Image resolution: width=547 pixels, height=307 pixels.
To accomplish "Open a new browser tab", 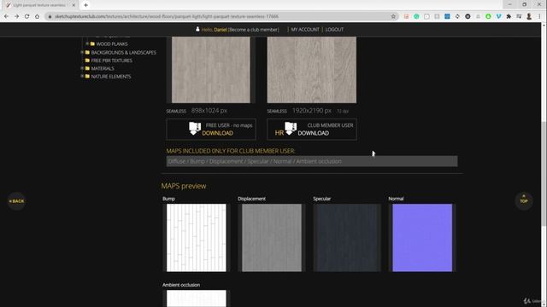I will 85,5.
